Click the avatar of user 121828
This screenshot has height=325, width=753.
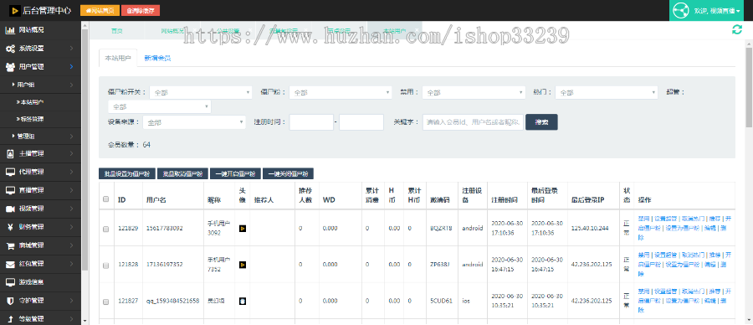[x=243, y=265]
